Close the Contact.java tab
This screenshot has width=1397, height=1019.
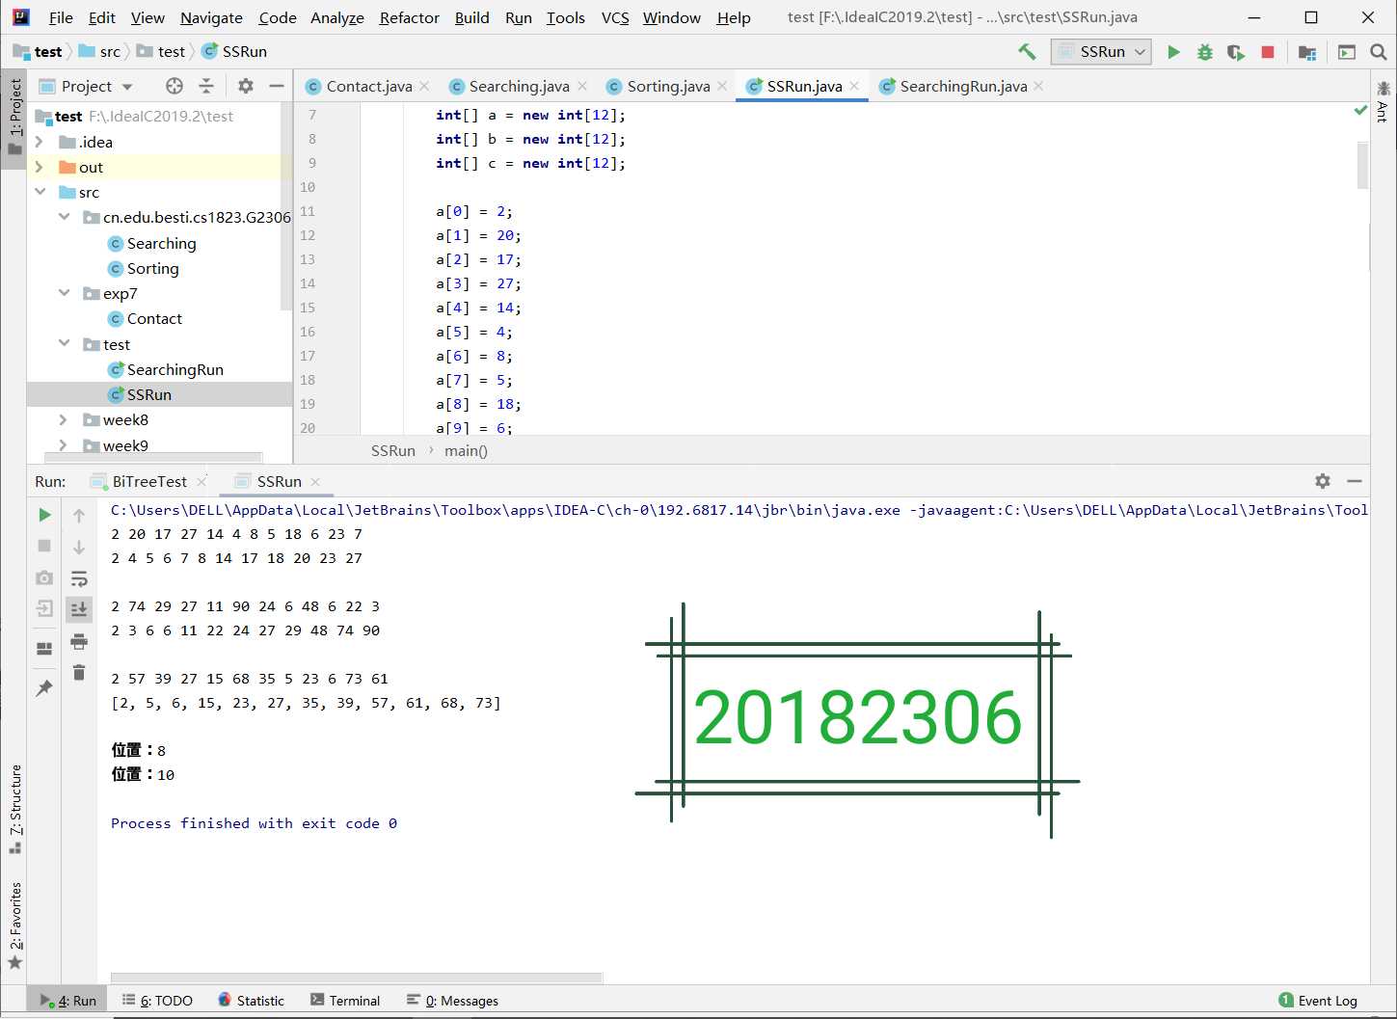click(x=425, y=86)
